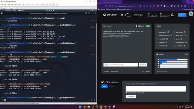The height and width of the screenshot is (109, 194).
Task: Open the snapshot manager icon in VMware toolbar
Action: tap(38, 5)
